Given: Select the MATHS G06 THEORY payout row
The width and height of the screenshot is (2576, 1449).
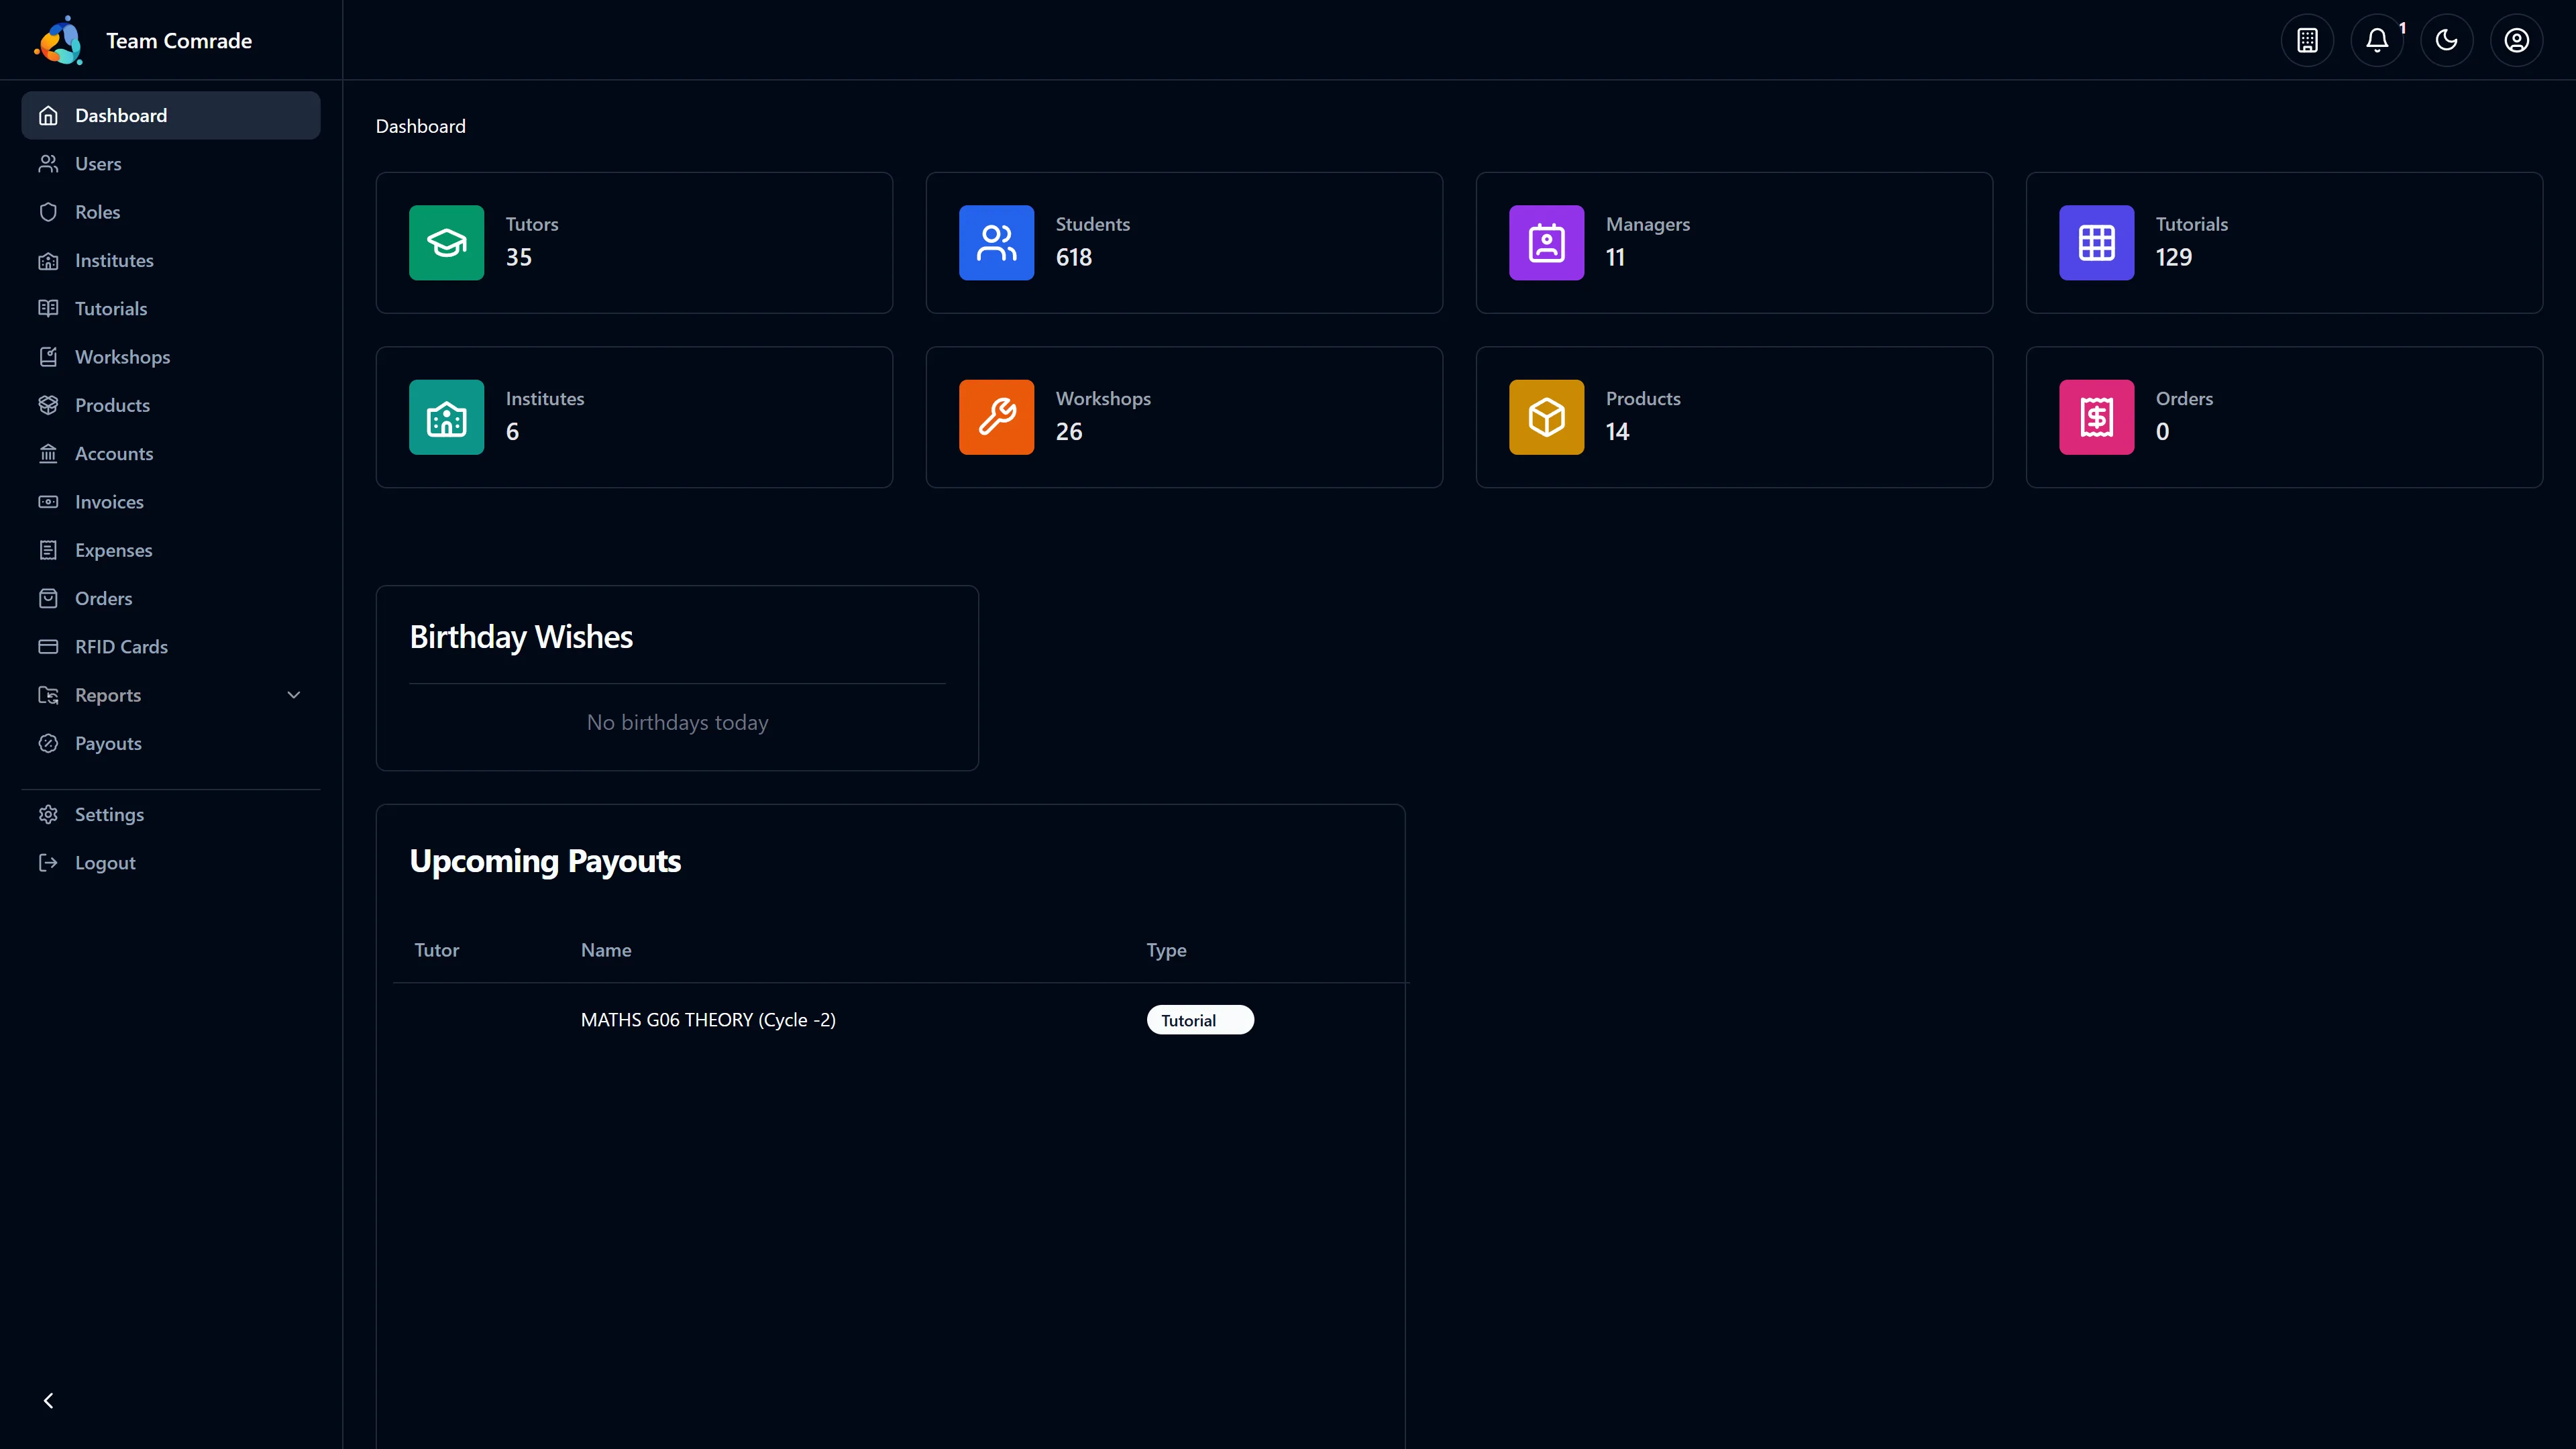Looking at the screenshot, I should coord(708,1020).
